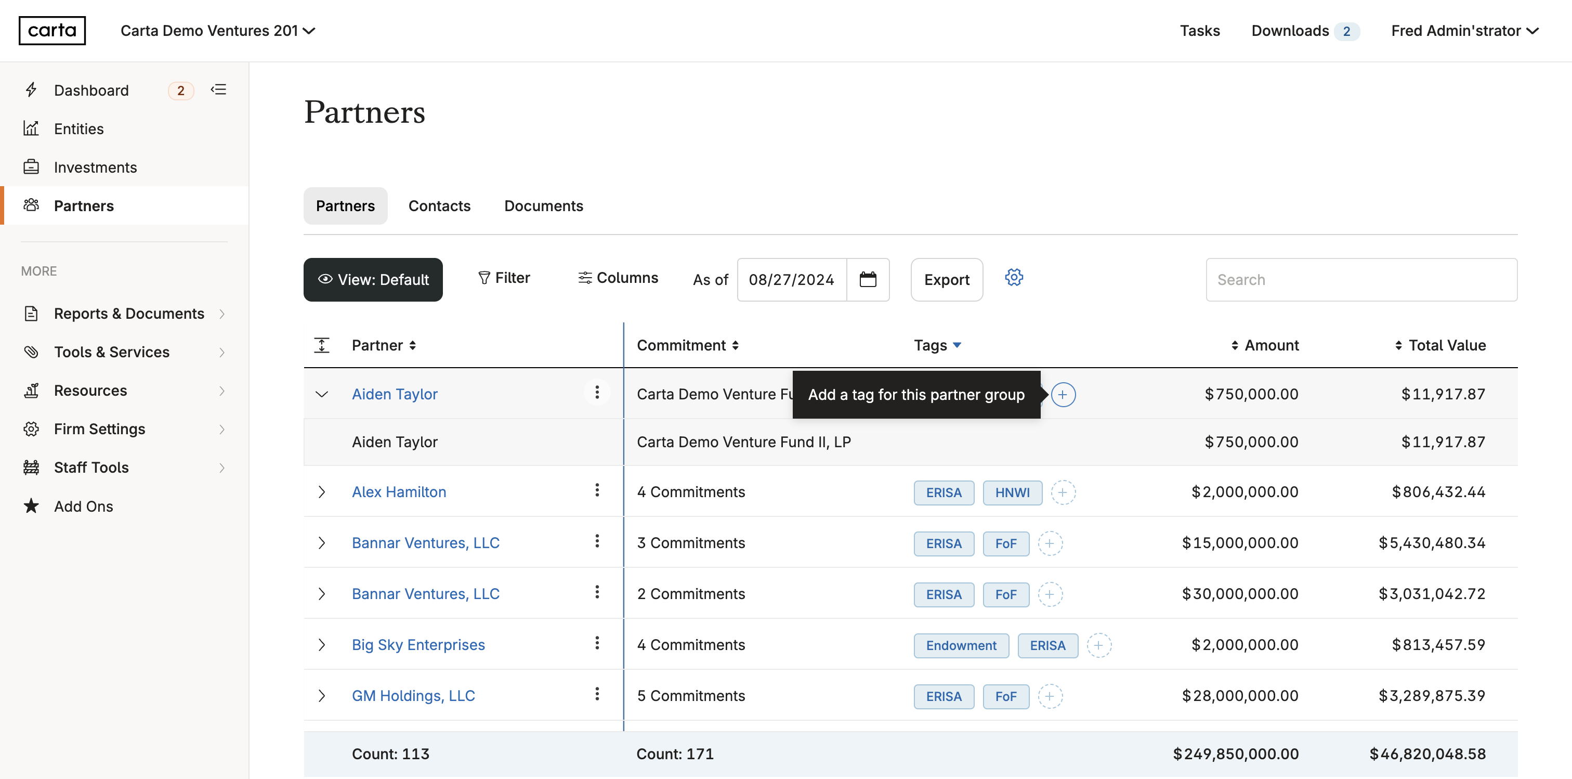
Task: Open the calendar date picker icon
Action: 867,279
